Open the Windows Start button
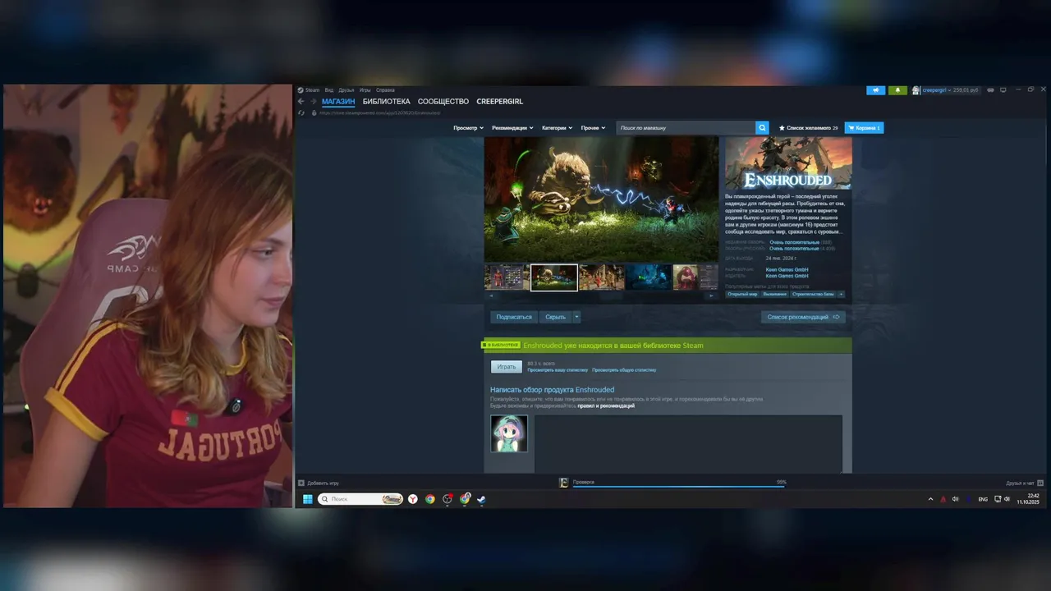This screenshot has width=1051, height=591. pos(308,499)
